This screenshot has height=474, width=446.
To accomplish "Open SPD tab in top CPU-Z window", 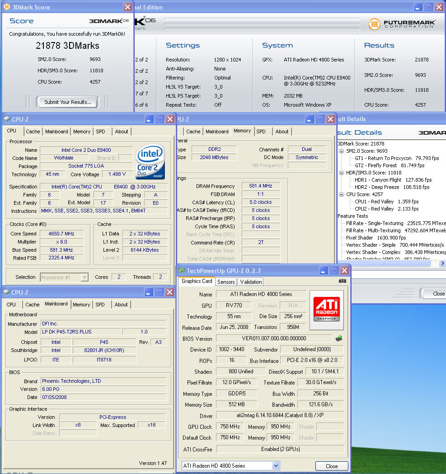I will pos(100,131).
